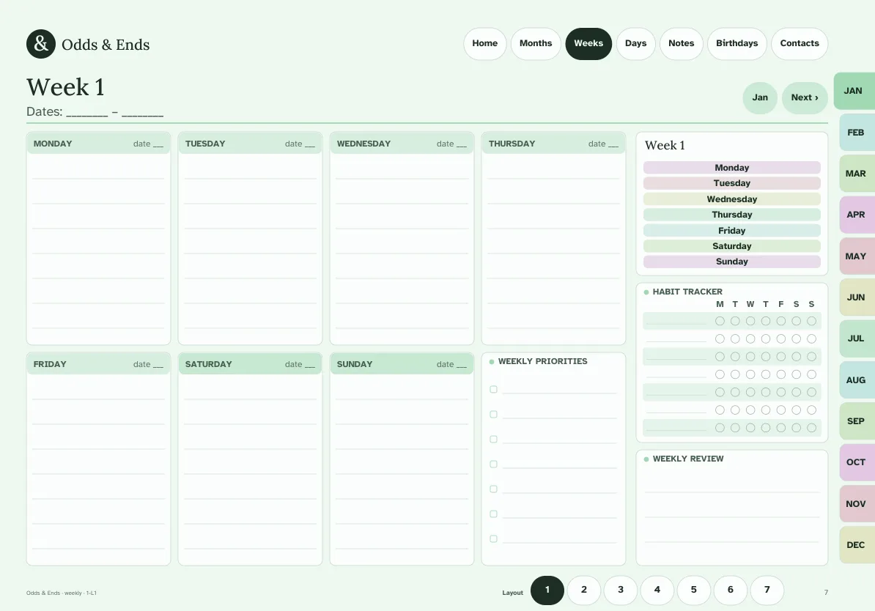
Task: Switch to layout 3
Action: (621, 590)
